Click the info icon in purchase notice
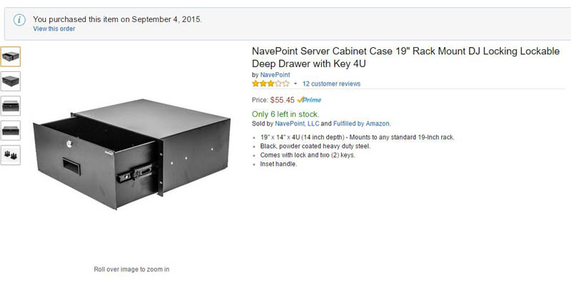This screenshot has width=571, height=293. tap(20, 20)
